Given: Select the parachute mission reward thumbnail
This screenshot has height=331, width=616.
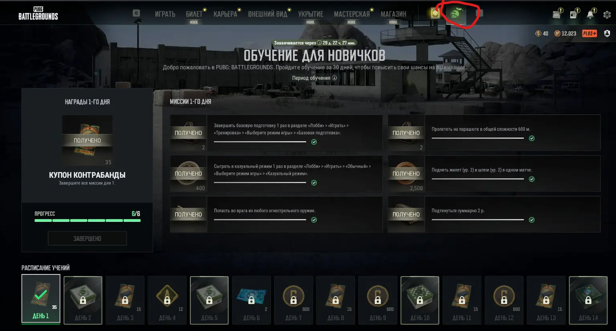Looking at the screenshot, I should (x=406, y=133).
